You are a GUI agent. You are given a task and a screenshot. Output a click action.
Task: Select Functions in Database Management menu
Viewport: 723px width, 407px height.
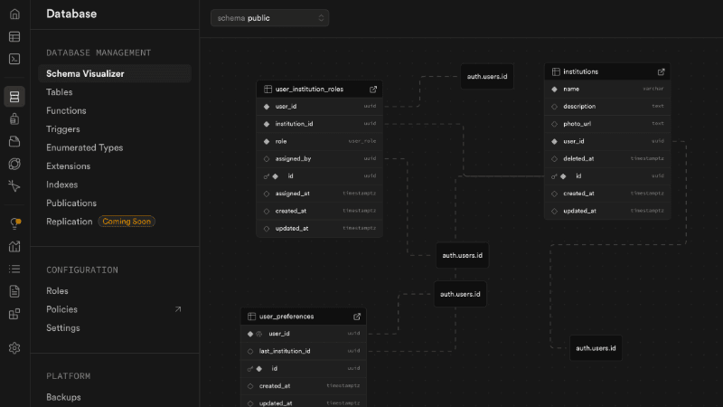tap(66, 110)
